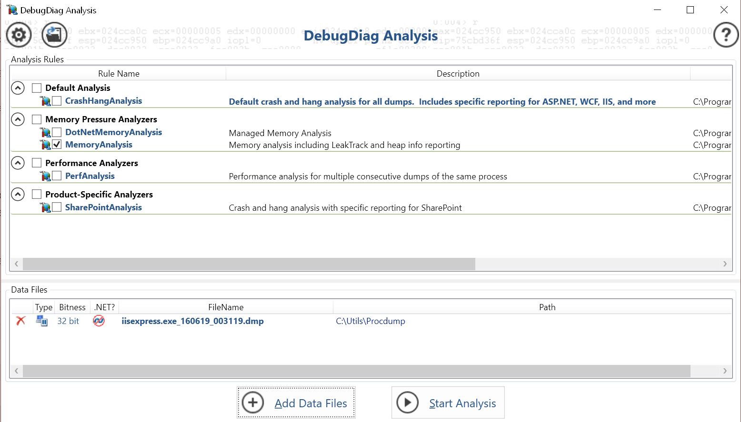Click the CrashHangAnalysis rule name
The height and width of the screenshot is (422, 741).
pyautogui.click(x=103, y=101)
